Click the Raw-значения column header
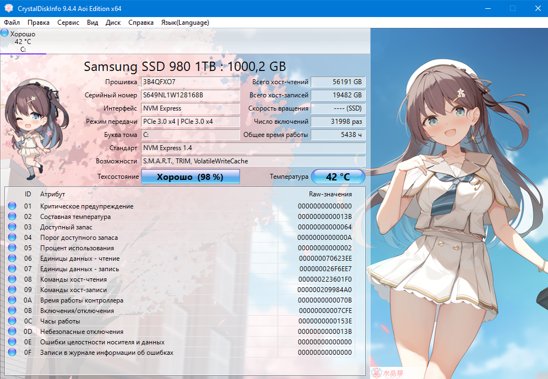 point(330,194)
